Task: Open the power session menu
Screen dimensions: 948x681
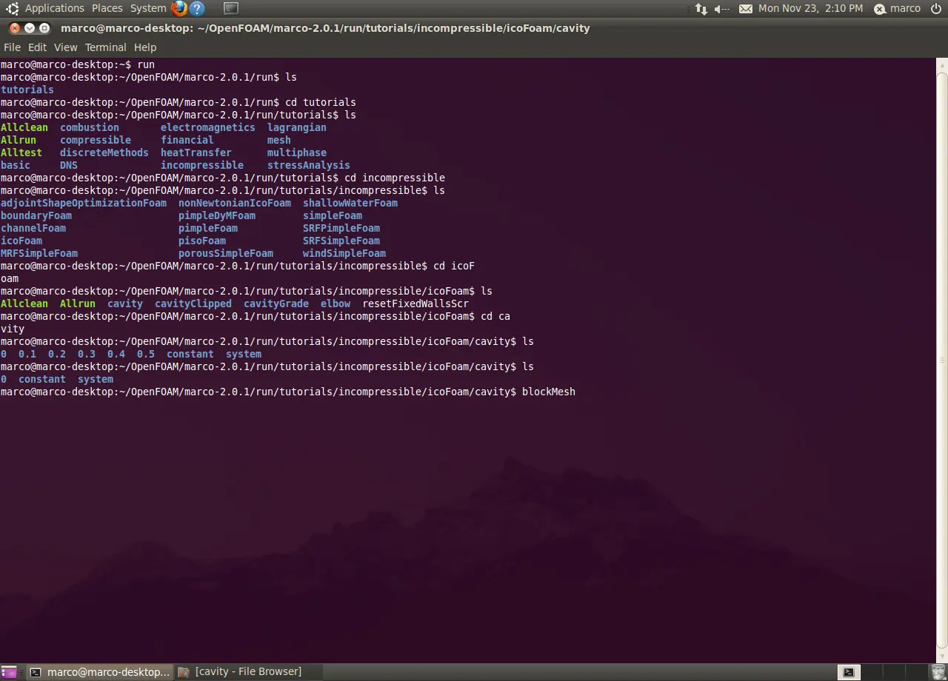Action: tap(936, 8)
